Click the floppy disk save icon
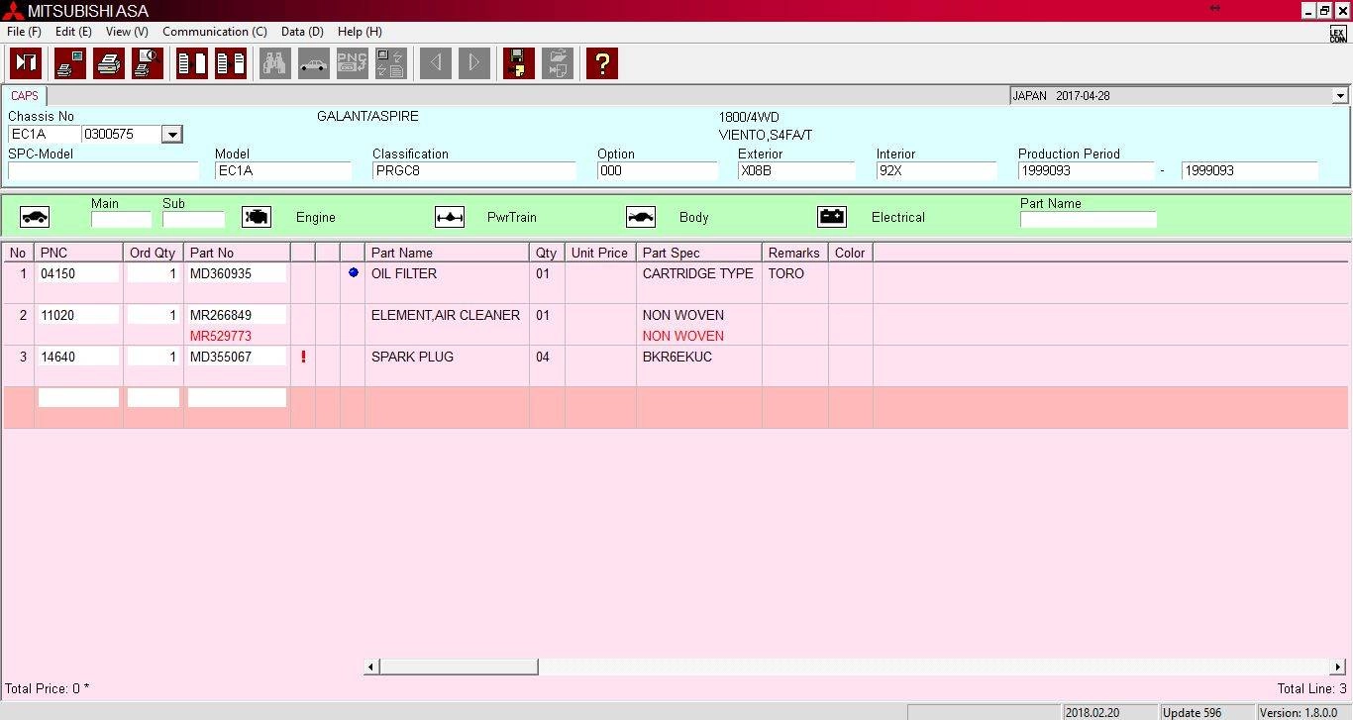This screenshot has height=720, width=1353. point(519,63)
